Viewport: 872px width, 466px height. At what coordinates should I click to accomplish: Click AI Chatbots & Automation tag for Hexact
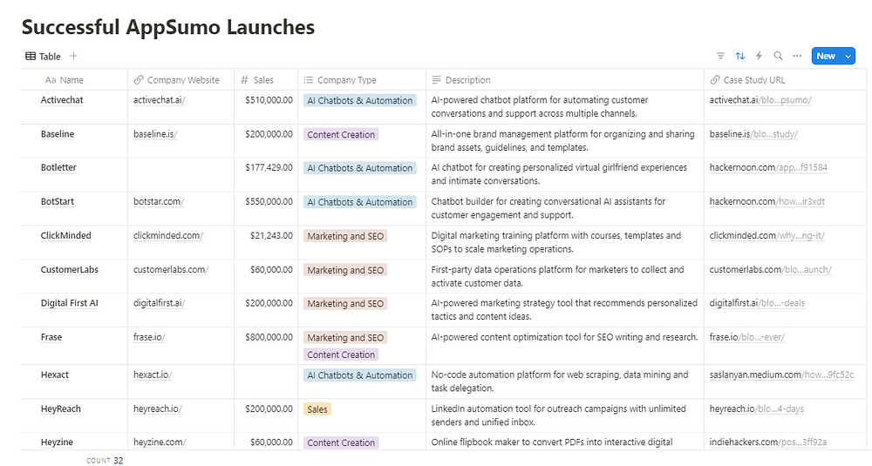tap(360, 375)
